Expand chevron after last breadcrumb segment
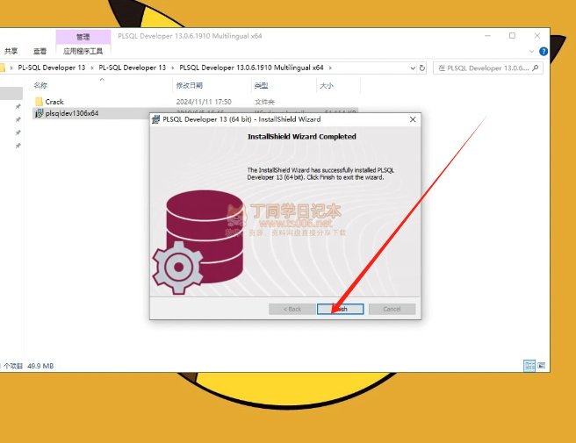This screenshot has width=576, height=443. [330, 68]
